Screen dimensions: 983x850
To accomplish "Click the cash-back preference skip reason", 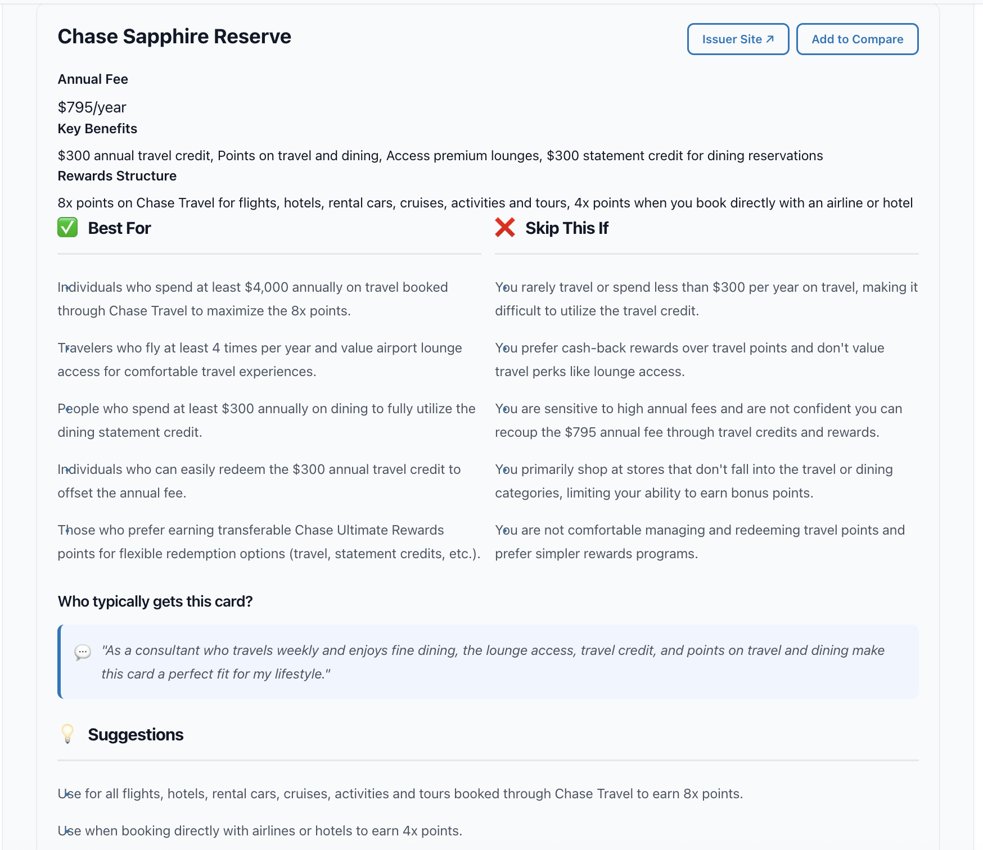I will point(689,359).
